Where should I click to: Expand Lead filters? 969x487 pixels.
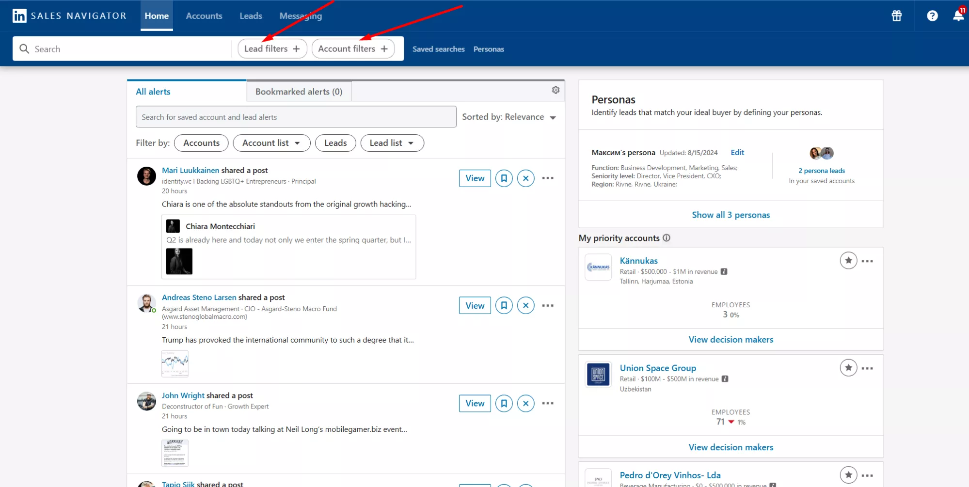click(272, 49)
